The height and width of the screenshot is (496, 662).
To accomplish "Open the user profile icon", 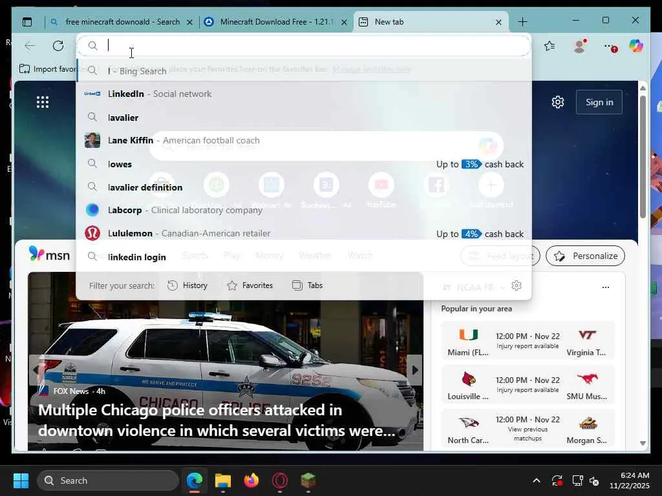I will 580,46.
